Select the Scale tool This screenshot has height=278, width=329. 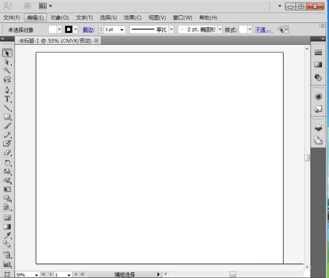[7, 171]
